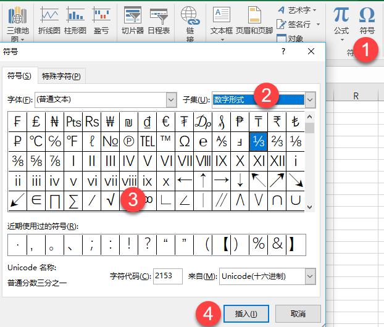Expand the font combo box
Viewport: 384px width, 327px height.
172,99
